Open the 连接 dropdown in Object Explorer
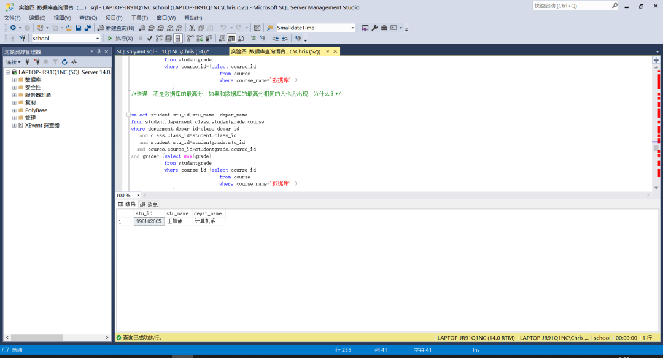Screen dimensions: 663x358 (x=13, y=62)
